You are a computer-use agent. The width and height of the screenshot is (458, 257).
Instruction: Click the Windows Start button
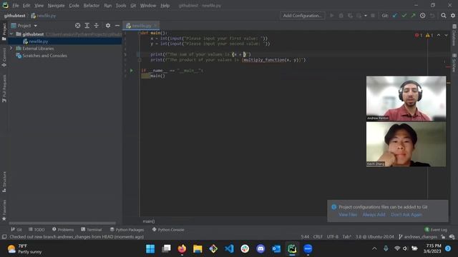point(150,249)
